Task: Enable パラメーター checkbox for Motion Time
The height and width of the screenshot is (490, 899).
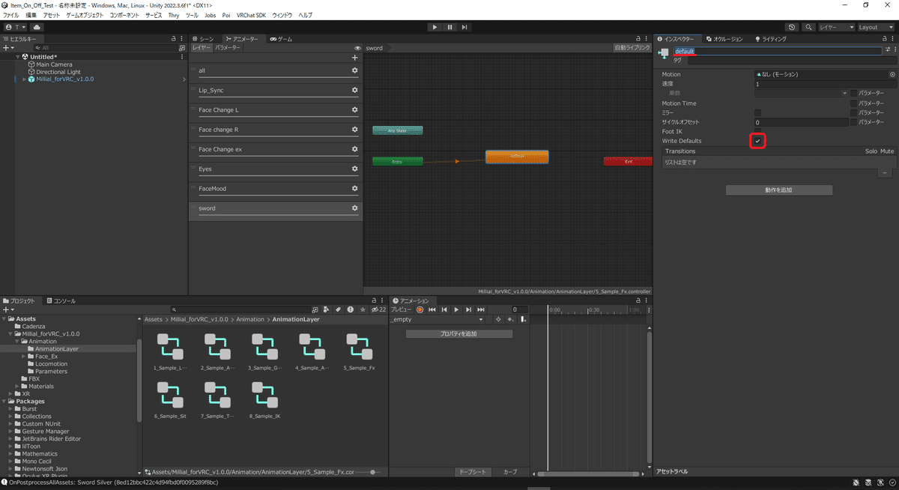Action: (x=854, y=103)
